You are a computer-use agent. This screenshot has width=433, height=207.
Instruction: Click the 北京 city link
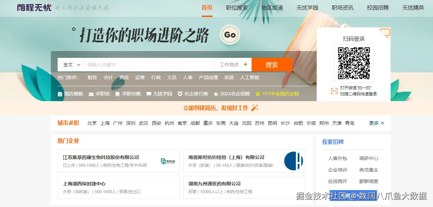(x=92, y=123)
